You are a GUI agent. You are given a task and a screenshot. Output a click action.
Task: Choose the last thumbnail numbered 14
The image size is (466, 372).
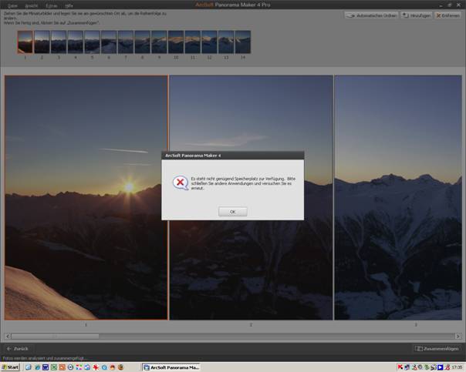point(242,42)
